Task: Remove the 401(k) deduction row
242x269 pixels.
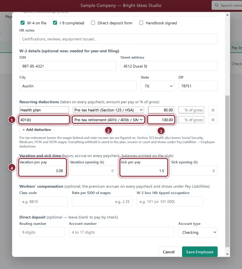Action: (x=213, y=120)
